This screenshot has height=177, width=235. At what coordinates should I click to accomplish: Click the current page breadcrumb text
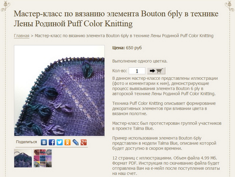click(124, 36)
